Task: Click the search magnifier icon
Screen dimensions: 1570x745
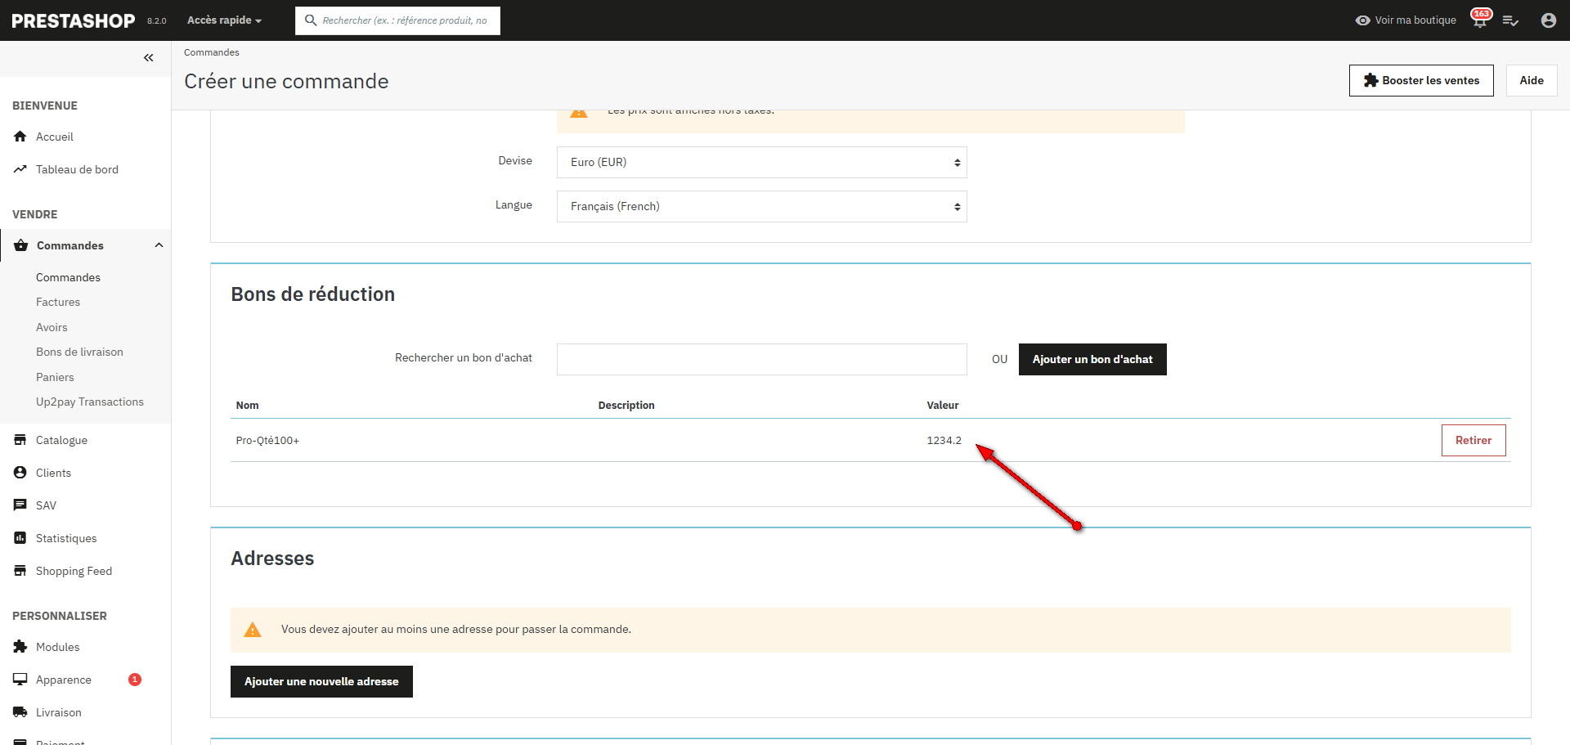Action: (311, 20)
